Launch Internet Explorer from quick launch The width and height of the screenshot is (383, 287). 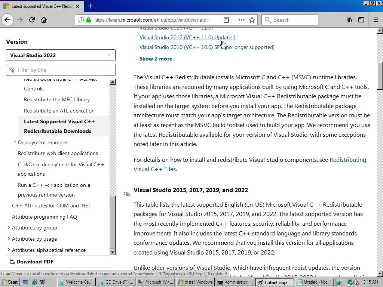[34, 282]
